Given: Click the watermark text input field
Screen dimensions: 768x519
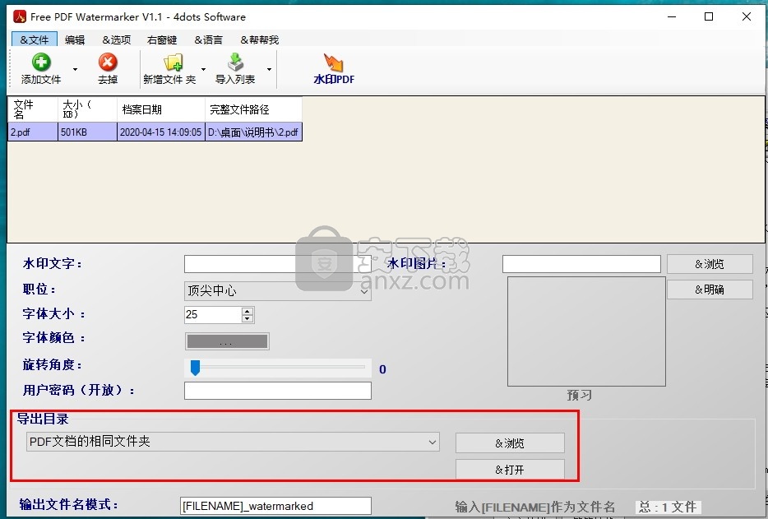Looking at the screenshot, I should (x=277, y=264).
